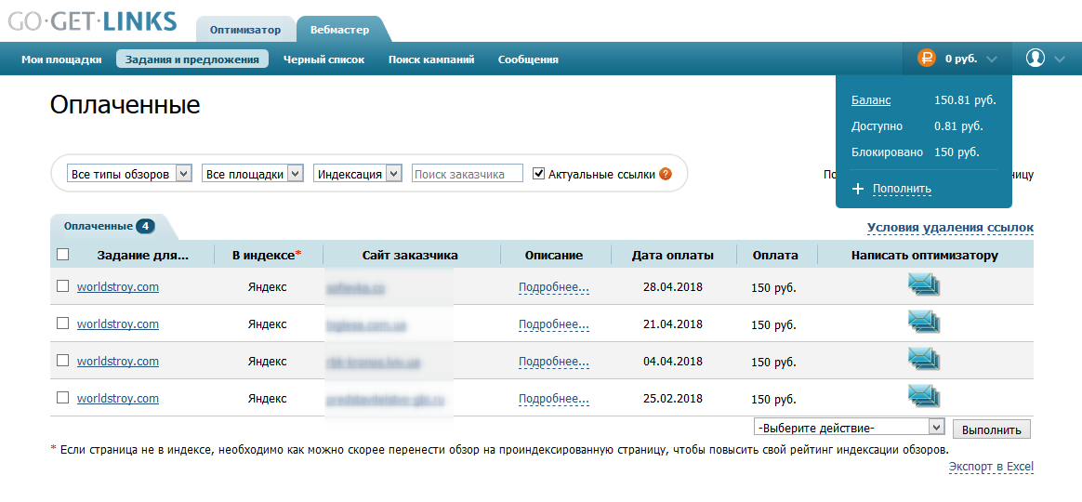Check the checkbox for the 28.04.2018 row
The image size is (1082, 502).
click(63, 286)
